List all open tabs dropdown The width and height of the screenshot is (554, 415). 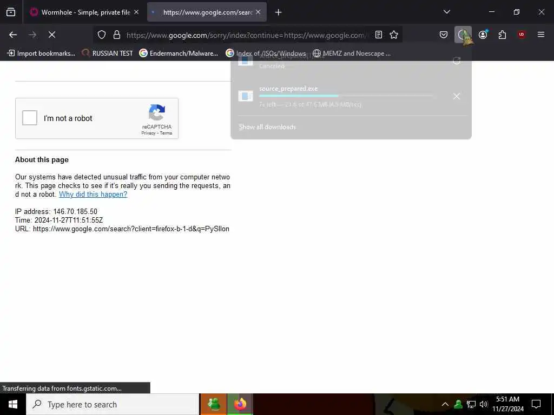pos(446,12)
